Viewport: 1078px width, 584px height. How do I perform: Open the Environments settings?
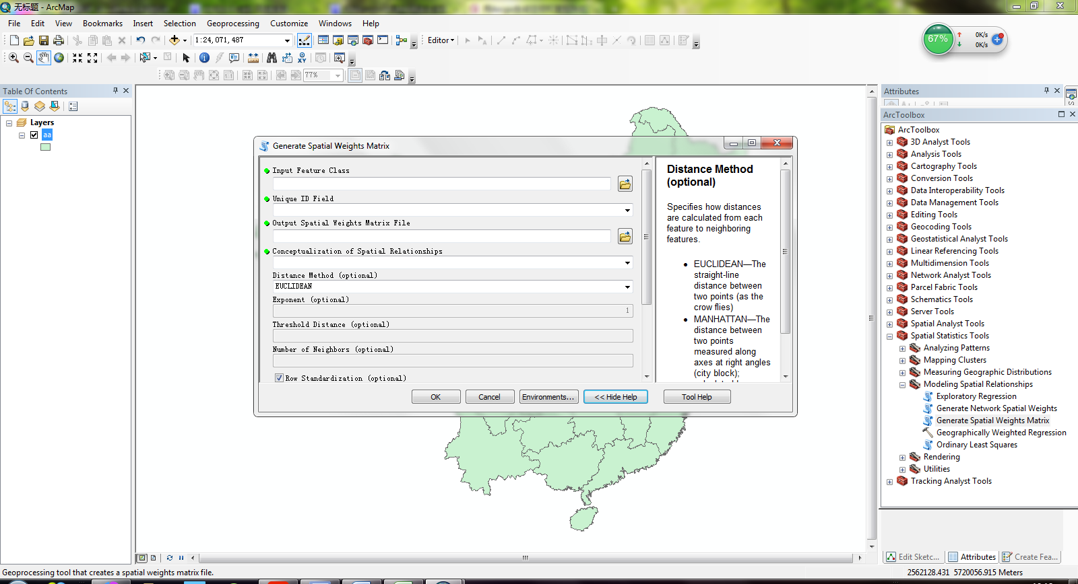click(548, 397)
